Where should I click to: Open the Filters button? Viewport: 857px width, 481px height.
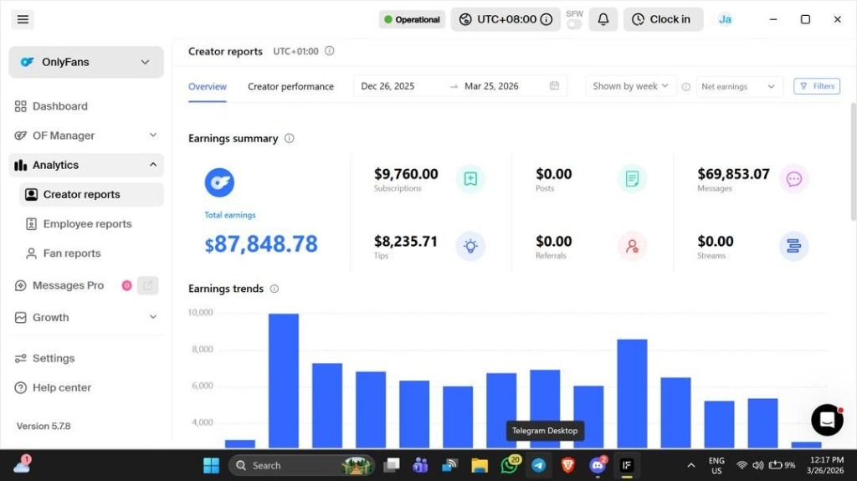coord(817,86)
